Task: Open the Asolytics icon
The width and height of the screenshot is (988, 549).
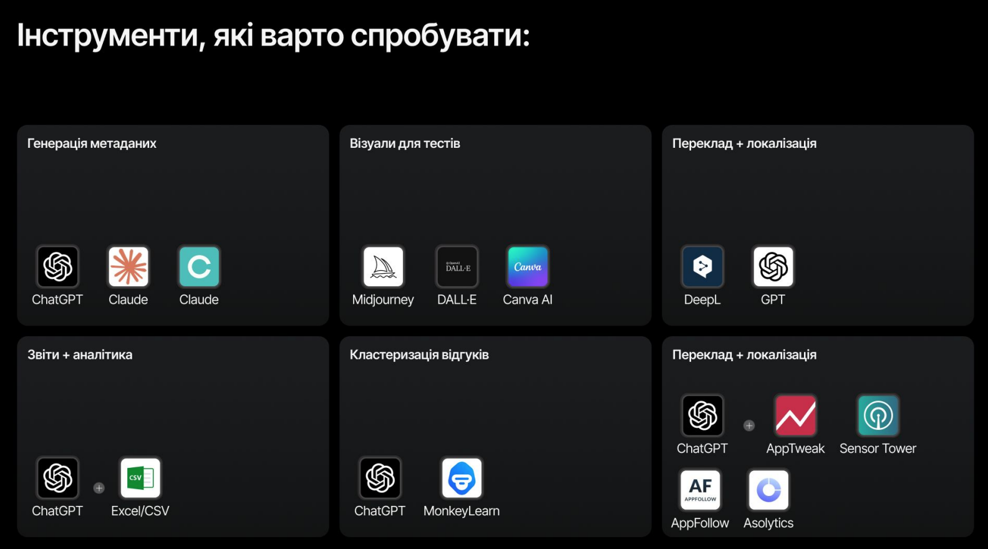Action: (x=768, y=490)
